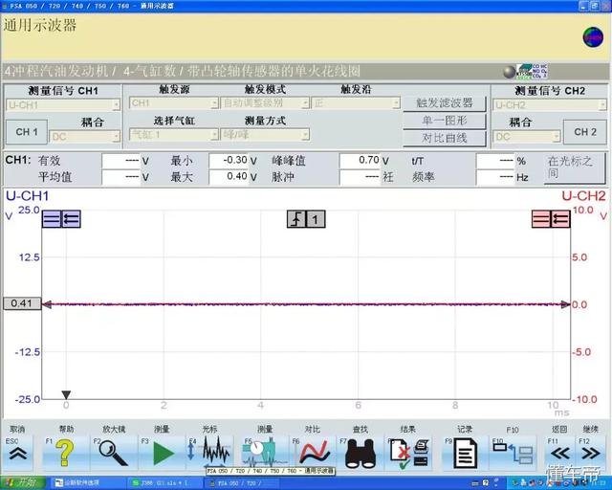
Task: Enable the F4 cursor waveform tool
Action: 210,454
